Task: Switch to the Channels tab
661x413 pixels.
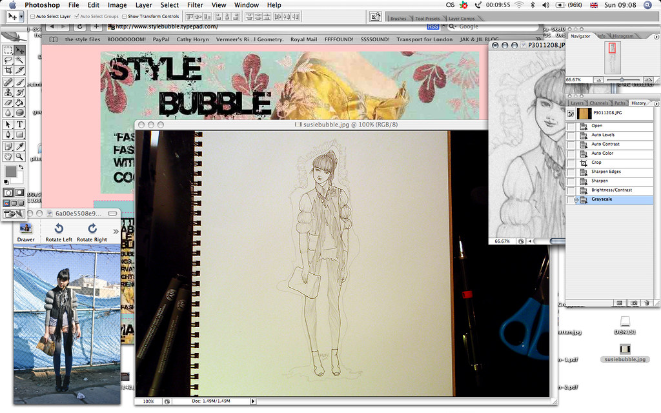Action: click(x=598, y=103)
